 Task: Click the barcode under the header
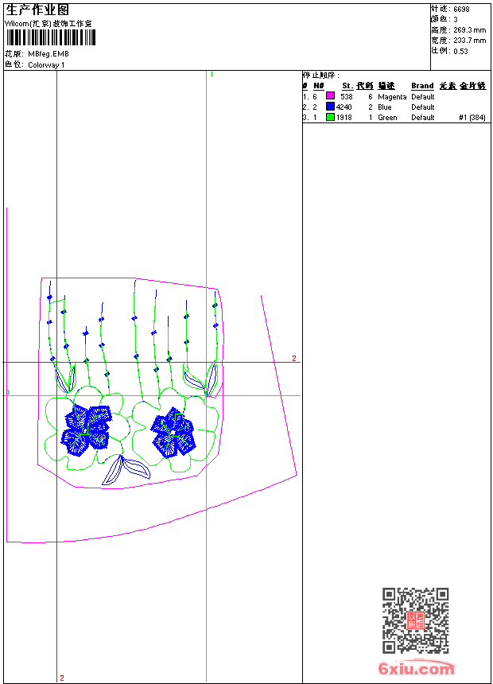(x=51, y=37)
